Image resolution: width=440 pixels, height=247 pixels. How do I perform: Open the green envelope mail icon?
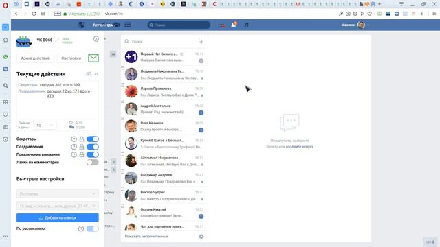click(93, 58)
